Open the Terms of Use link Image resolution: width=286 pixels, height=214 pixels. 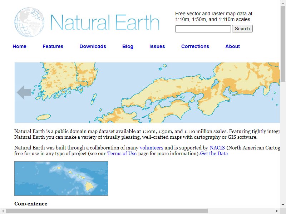(x=122, y=153)
